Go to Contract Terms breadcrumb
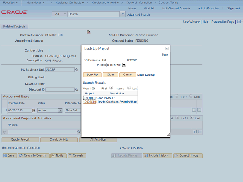Screen dimensions: 243x182 click(168, 3)
